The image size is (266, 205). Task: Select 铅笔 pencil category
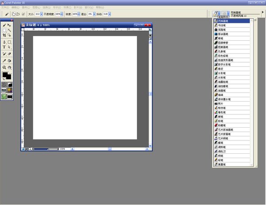(232, 160)
